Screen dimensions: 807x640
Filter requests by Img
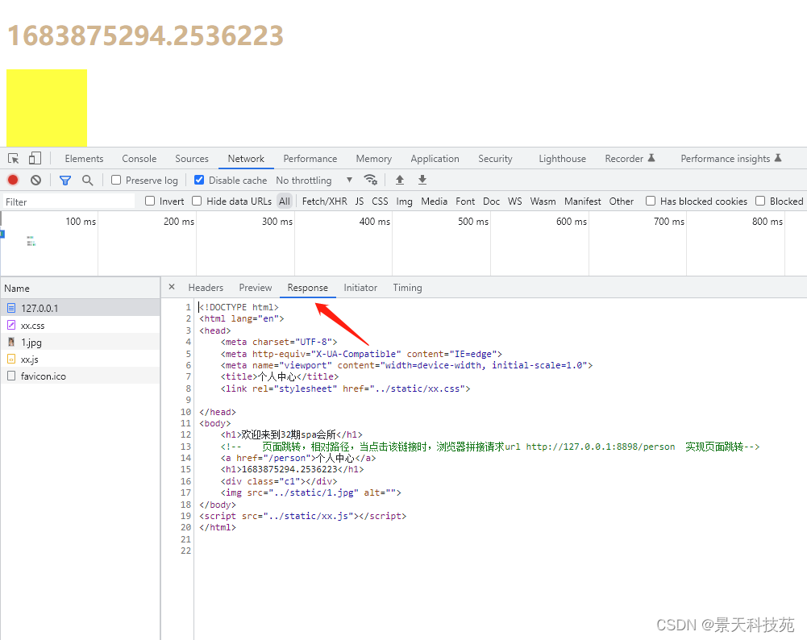404,202
